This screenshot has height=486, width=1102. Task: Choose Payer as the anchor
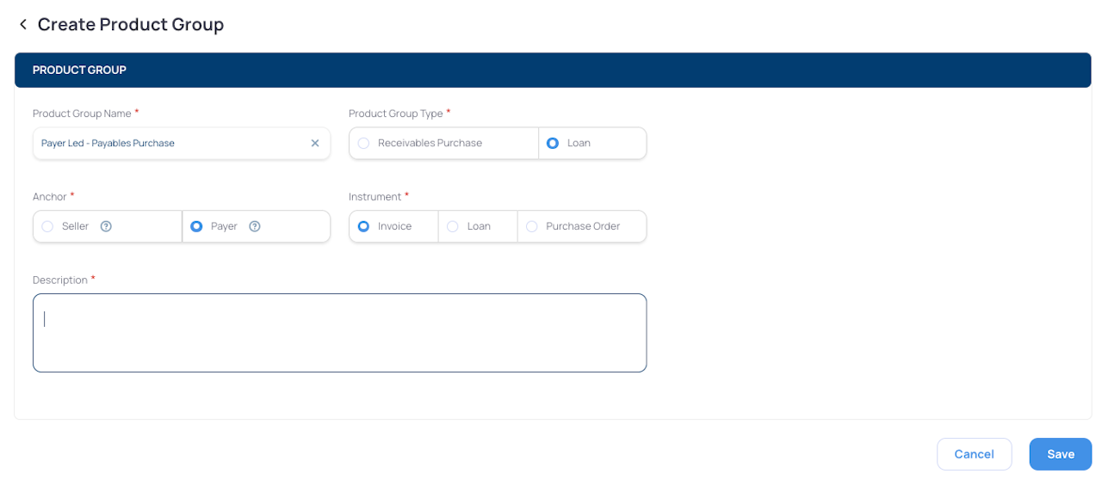pos(257,226)
